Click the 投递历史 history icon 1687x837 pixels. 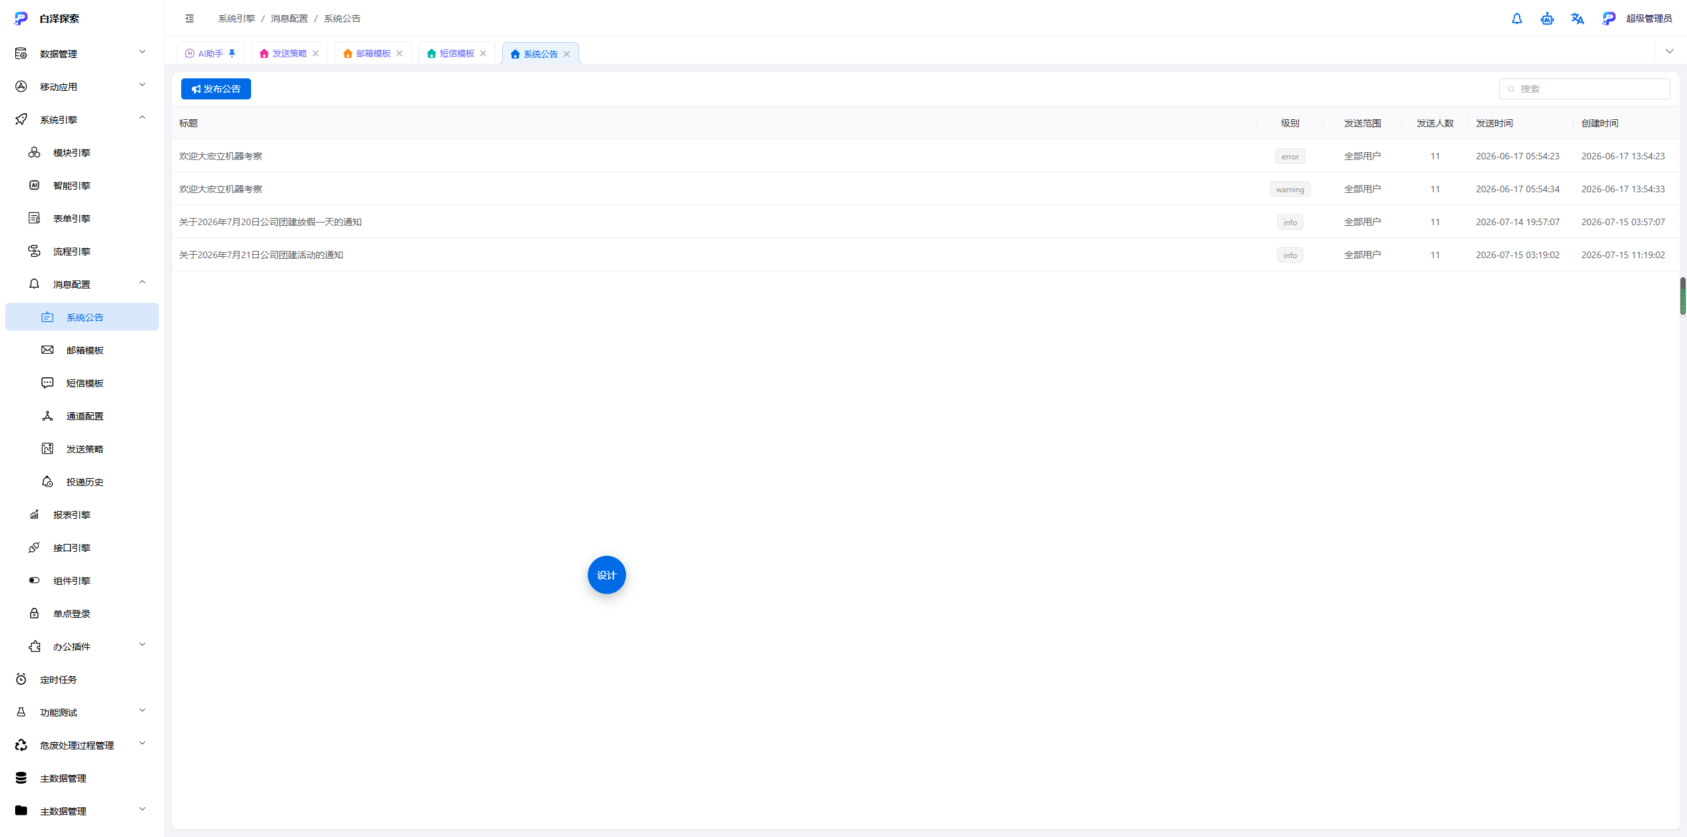click(x=47, y=481)
